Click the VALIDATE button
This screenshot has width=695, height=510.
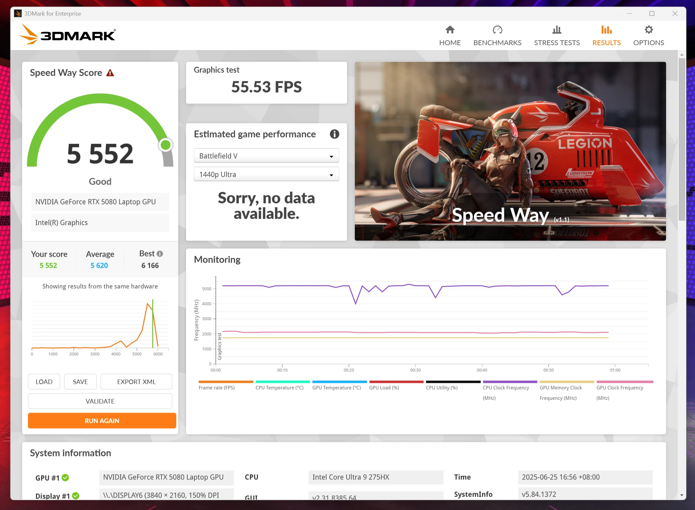[x=100, y=401]
